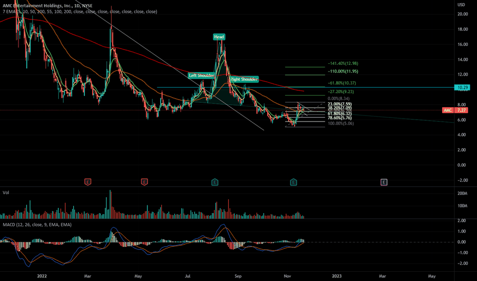
Task: Click the AMC Entertainment Holdings chart title
Action: (48, 6)
